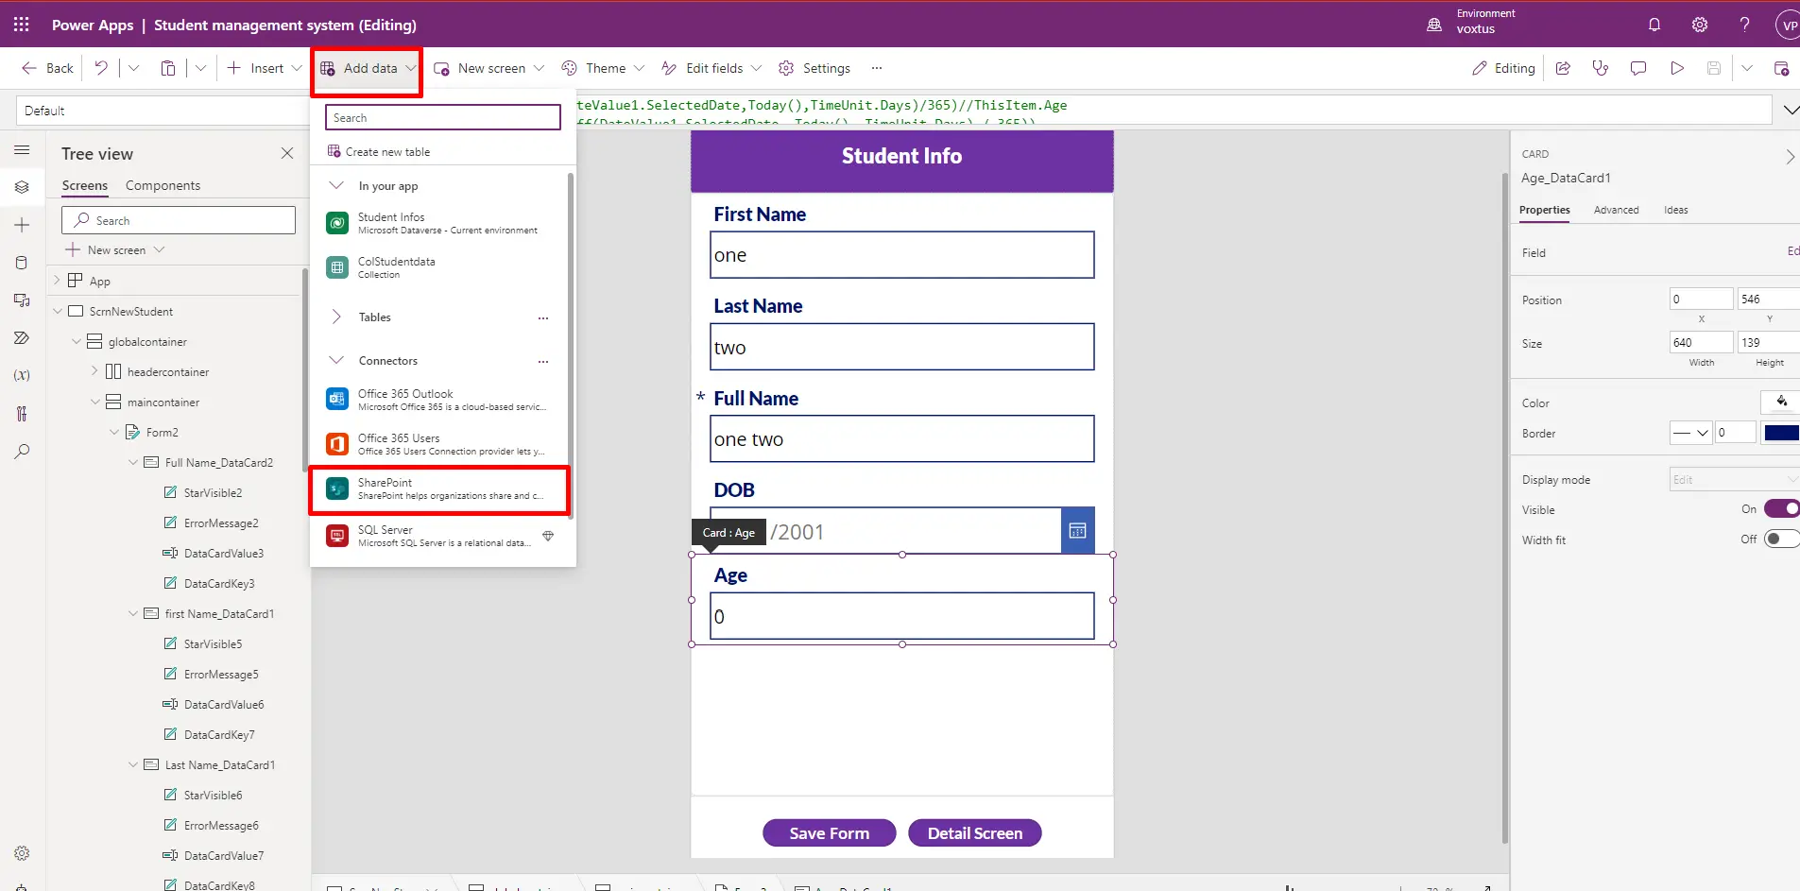Viewport: 1800px width, 891px height.
Task: Open the Comments icon in toolbar
Action: tap(1638, 68)
